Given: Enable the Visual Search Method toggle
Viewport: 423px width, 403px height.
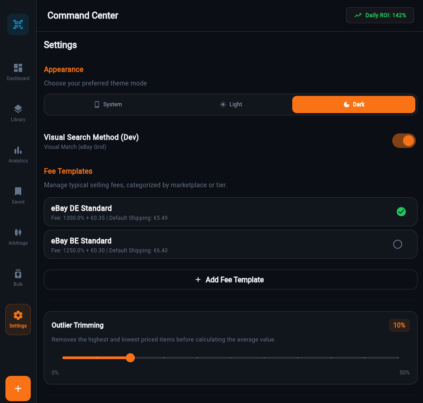Looking at the screenshot, I should tap(404, 141).
